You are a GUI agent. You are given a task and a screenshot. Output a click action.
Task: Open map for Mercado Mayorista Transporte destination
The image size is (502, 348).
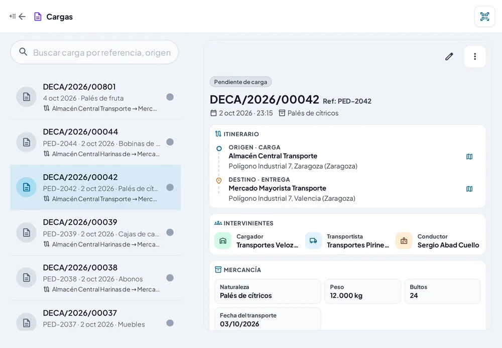pos(469,189)
